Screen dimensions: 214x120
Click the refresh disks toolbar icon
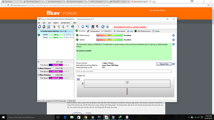(39, 27)
